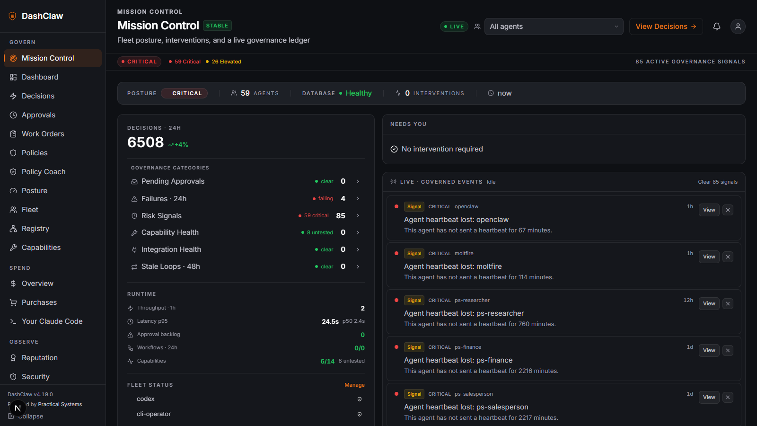Image resolution: width=757 pixels, height=426 pixels.
Task: Click the Capabilities wrench icon in sidebar
Action: click(13, 248)
